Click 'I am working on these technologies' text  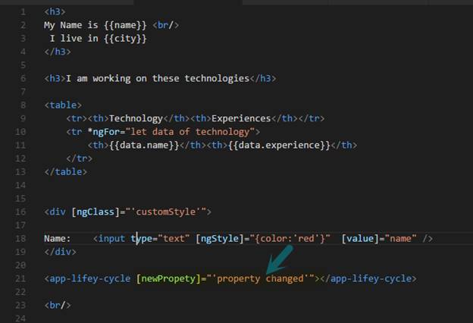pos(158,79)
